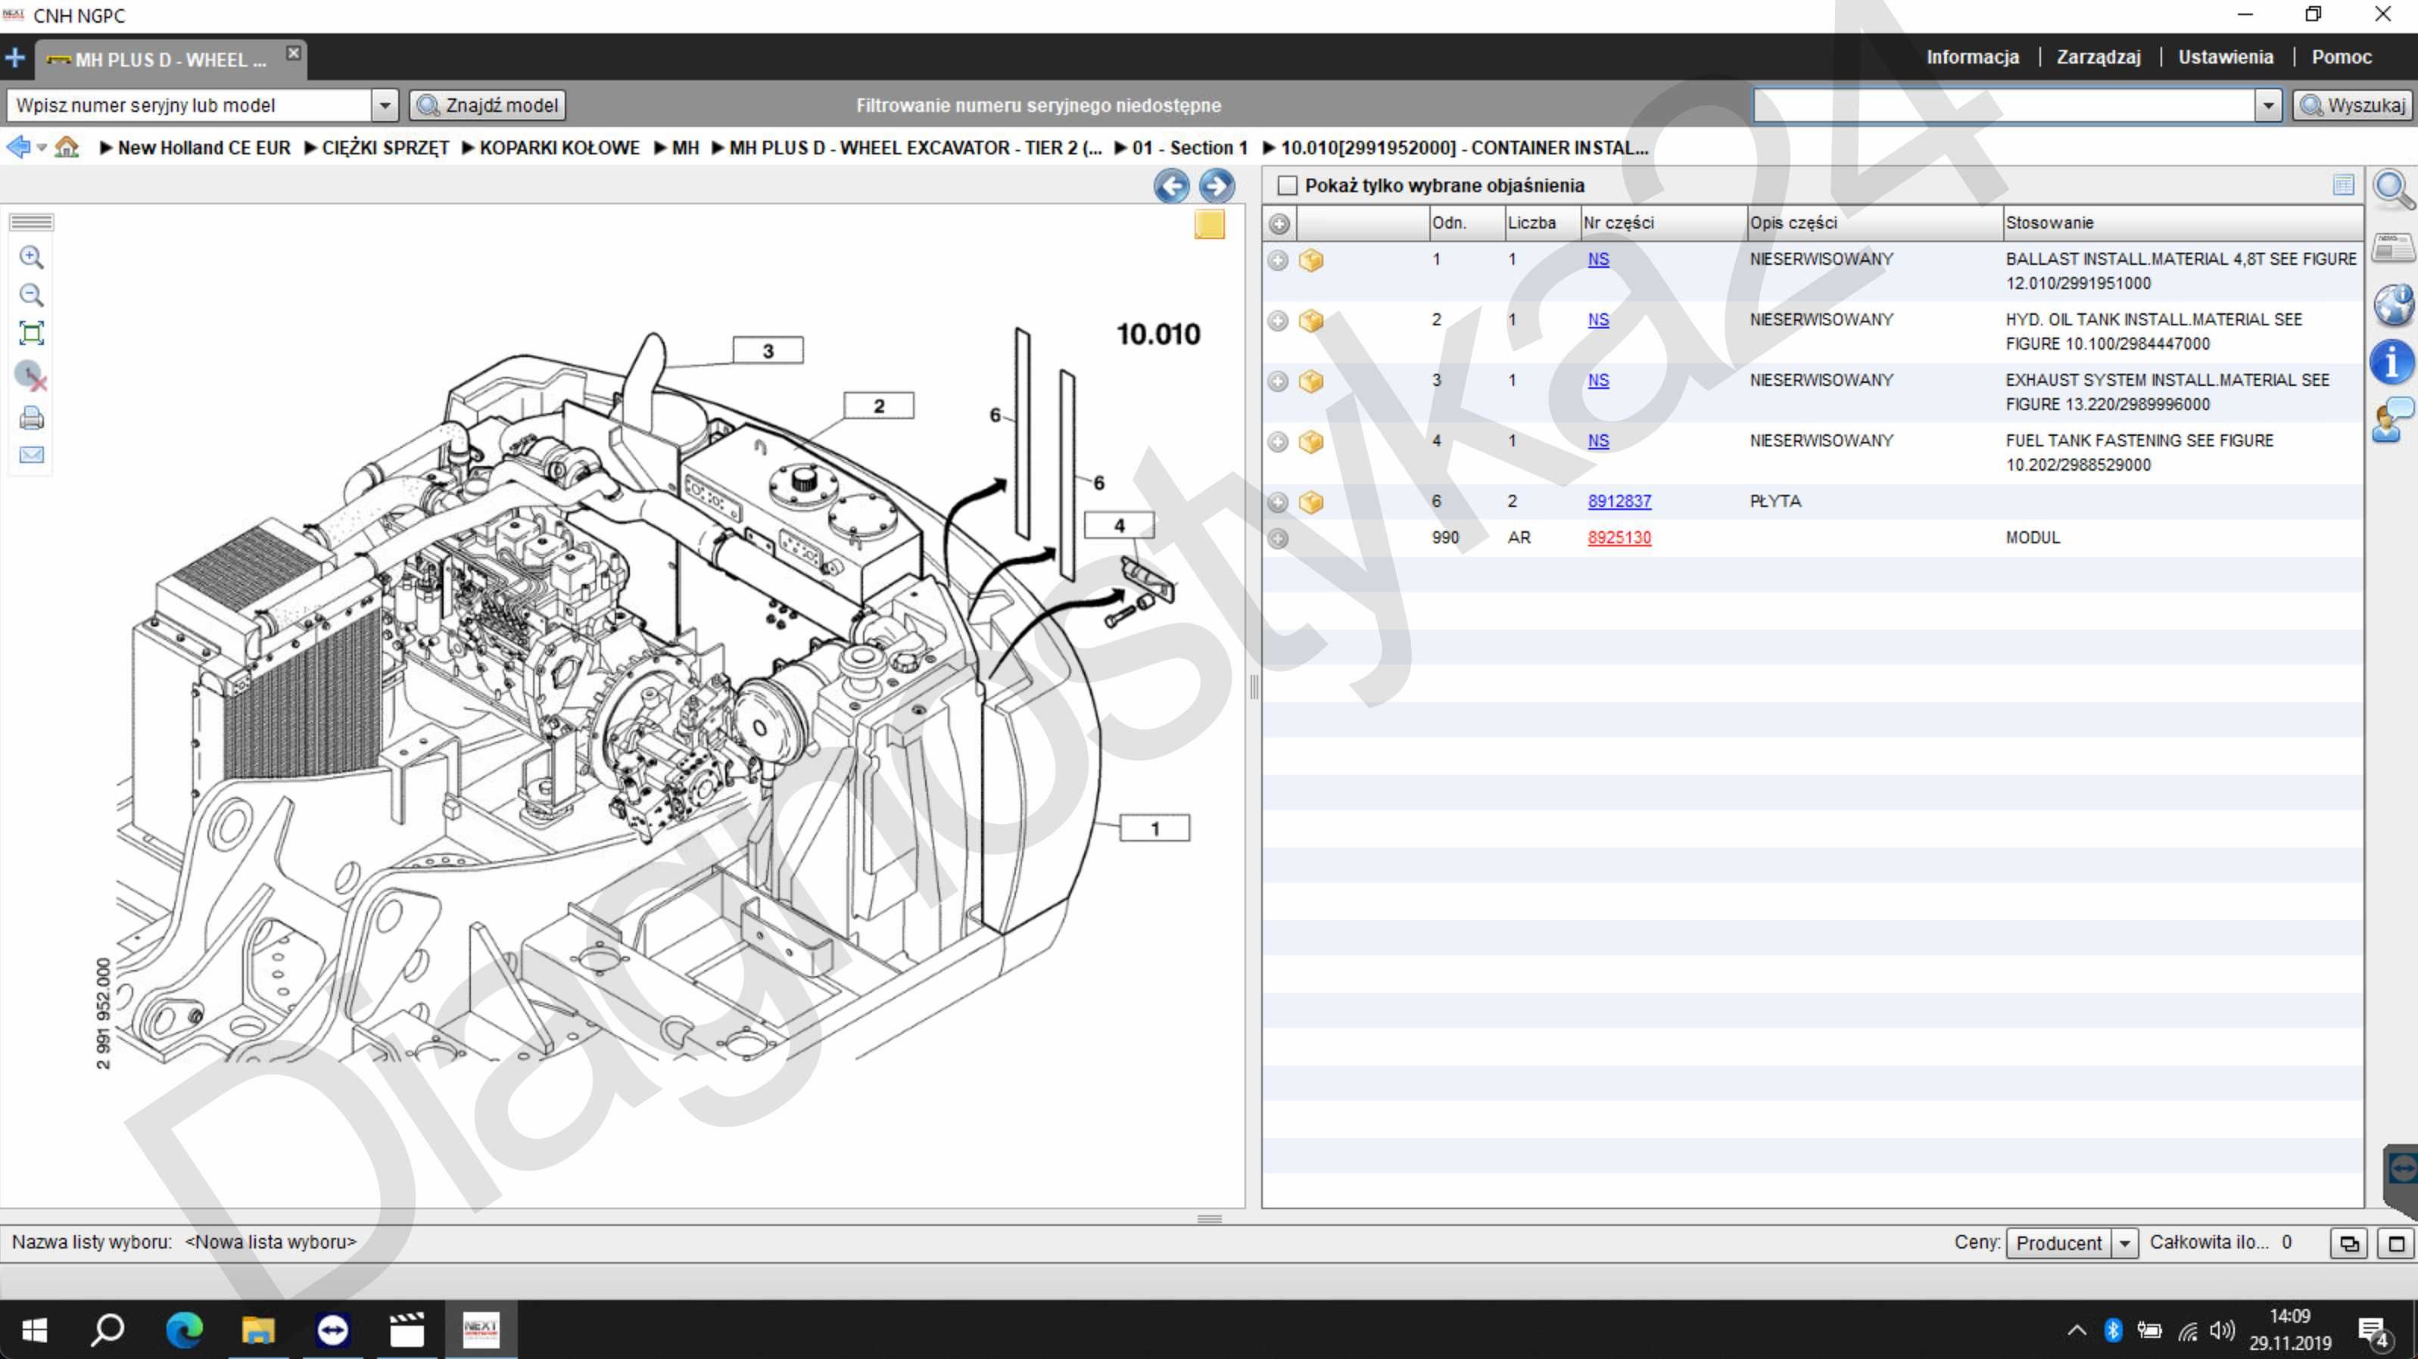The image size is (2418, 1359).
Task: Open the serial number model dropdown arrow
Action: [384, 105]
